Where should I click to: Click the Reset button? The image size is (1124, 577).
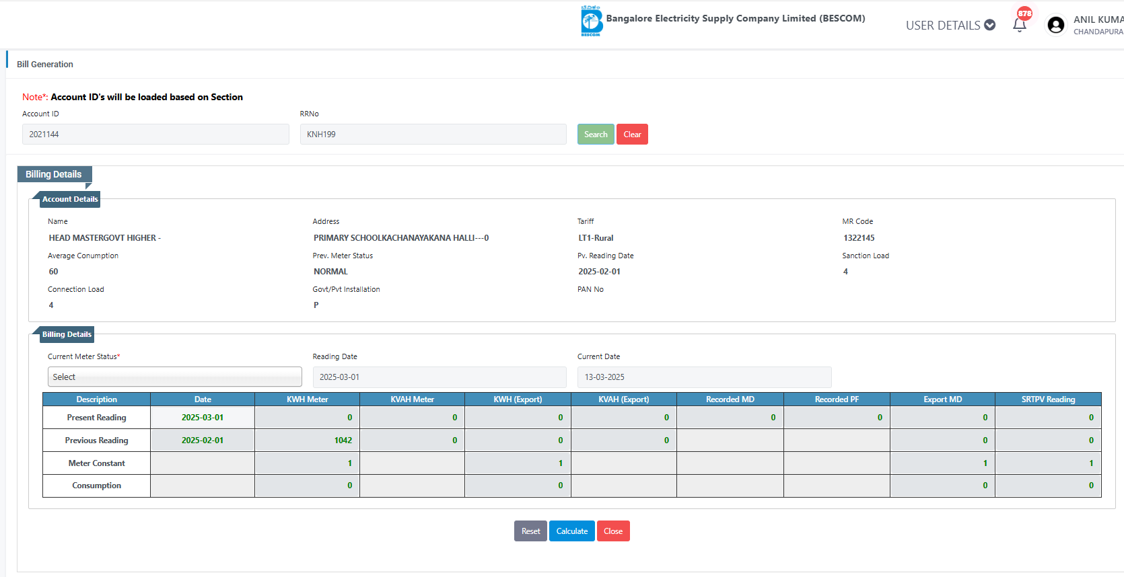point(530,531)
